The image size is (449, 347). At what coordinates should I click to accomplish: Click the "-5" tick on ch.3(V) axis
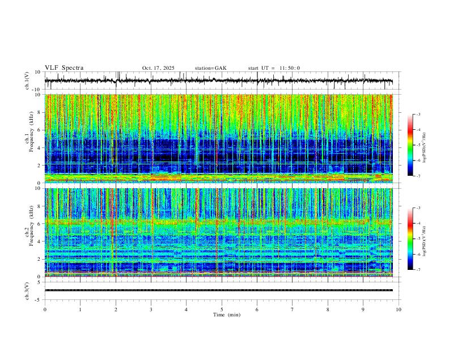39,300
